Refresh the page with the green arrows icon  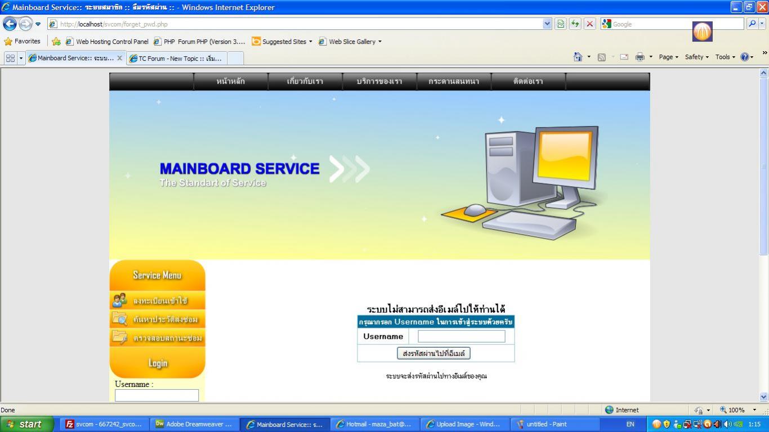[x=575, y=24]
